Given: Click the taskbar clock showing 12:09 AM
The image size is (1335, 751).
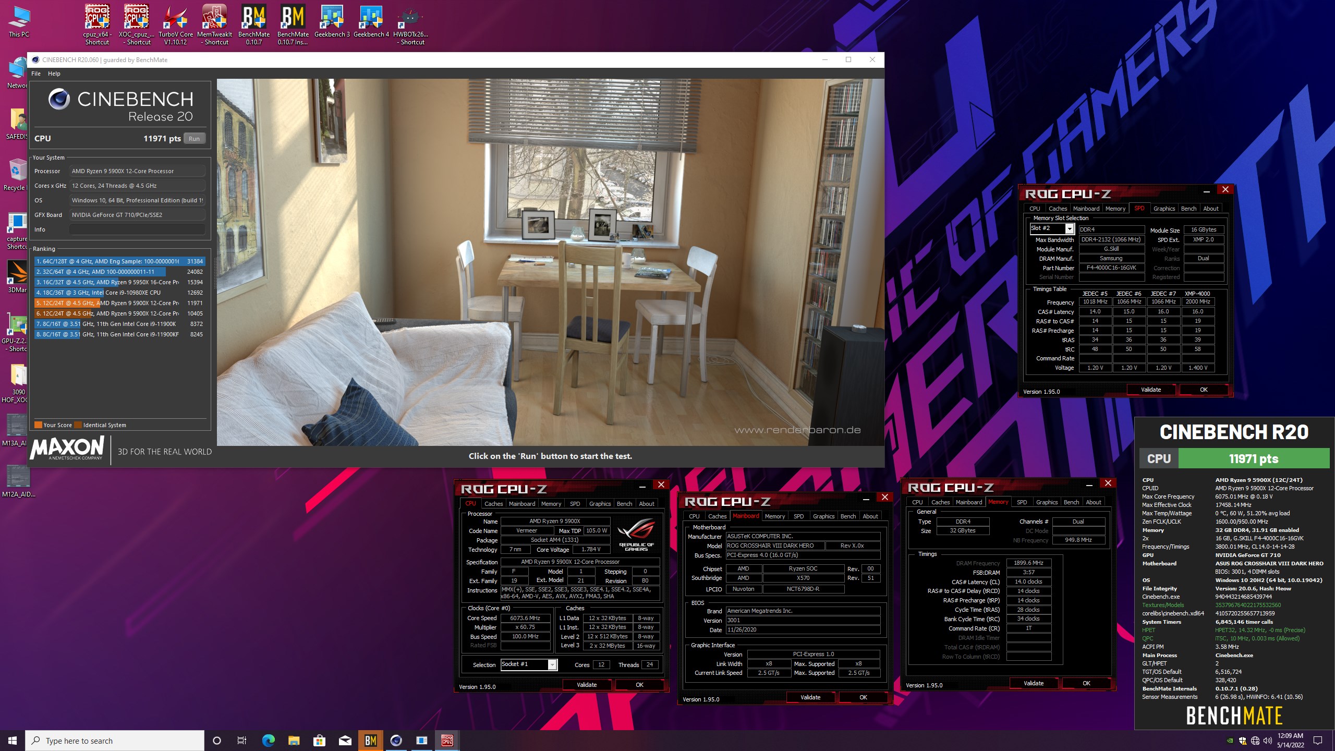Looking at the screenshot, I should pos(1290,741).
